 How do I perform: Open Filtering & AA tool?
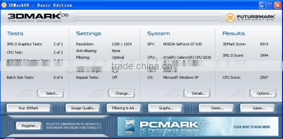point(124,108)
